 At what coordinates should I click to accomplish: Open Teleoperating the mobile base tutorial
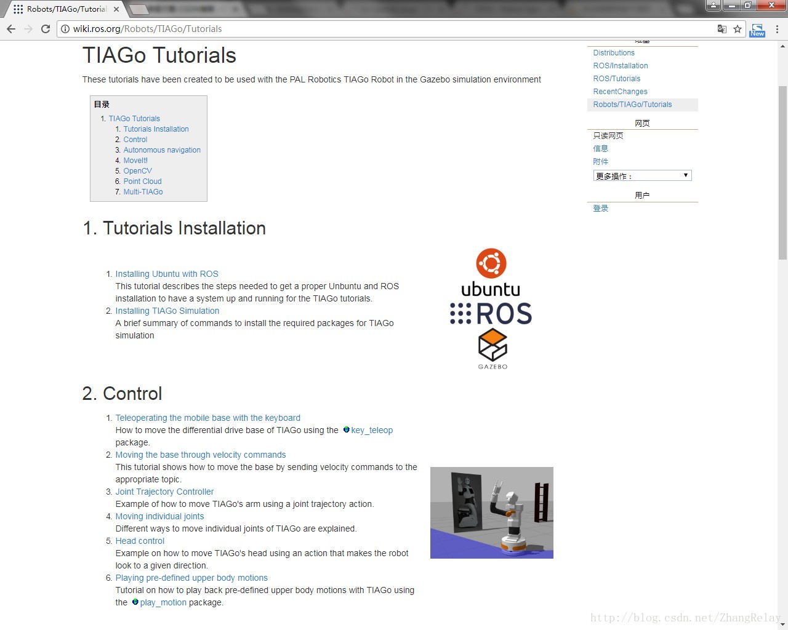click(x=208, y=418)
